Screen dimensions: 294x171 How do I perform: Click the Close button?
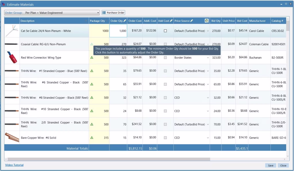[283, 165]
